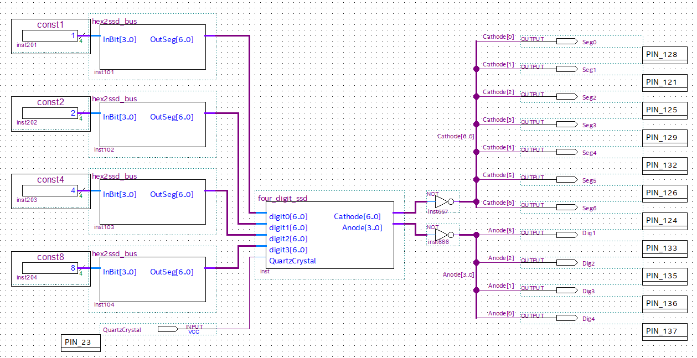Select the NOT gate inst666
This screenshot has height=358, width=697.
click(x=445, y=235)
